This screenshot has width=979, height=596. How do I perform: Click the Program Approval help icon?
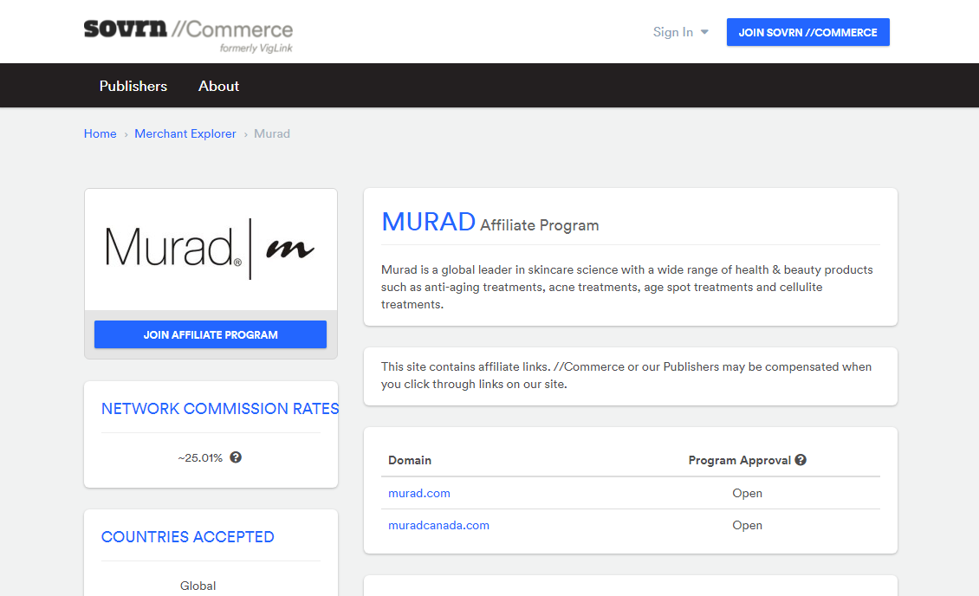pos(801,460)
